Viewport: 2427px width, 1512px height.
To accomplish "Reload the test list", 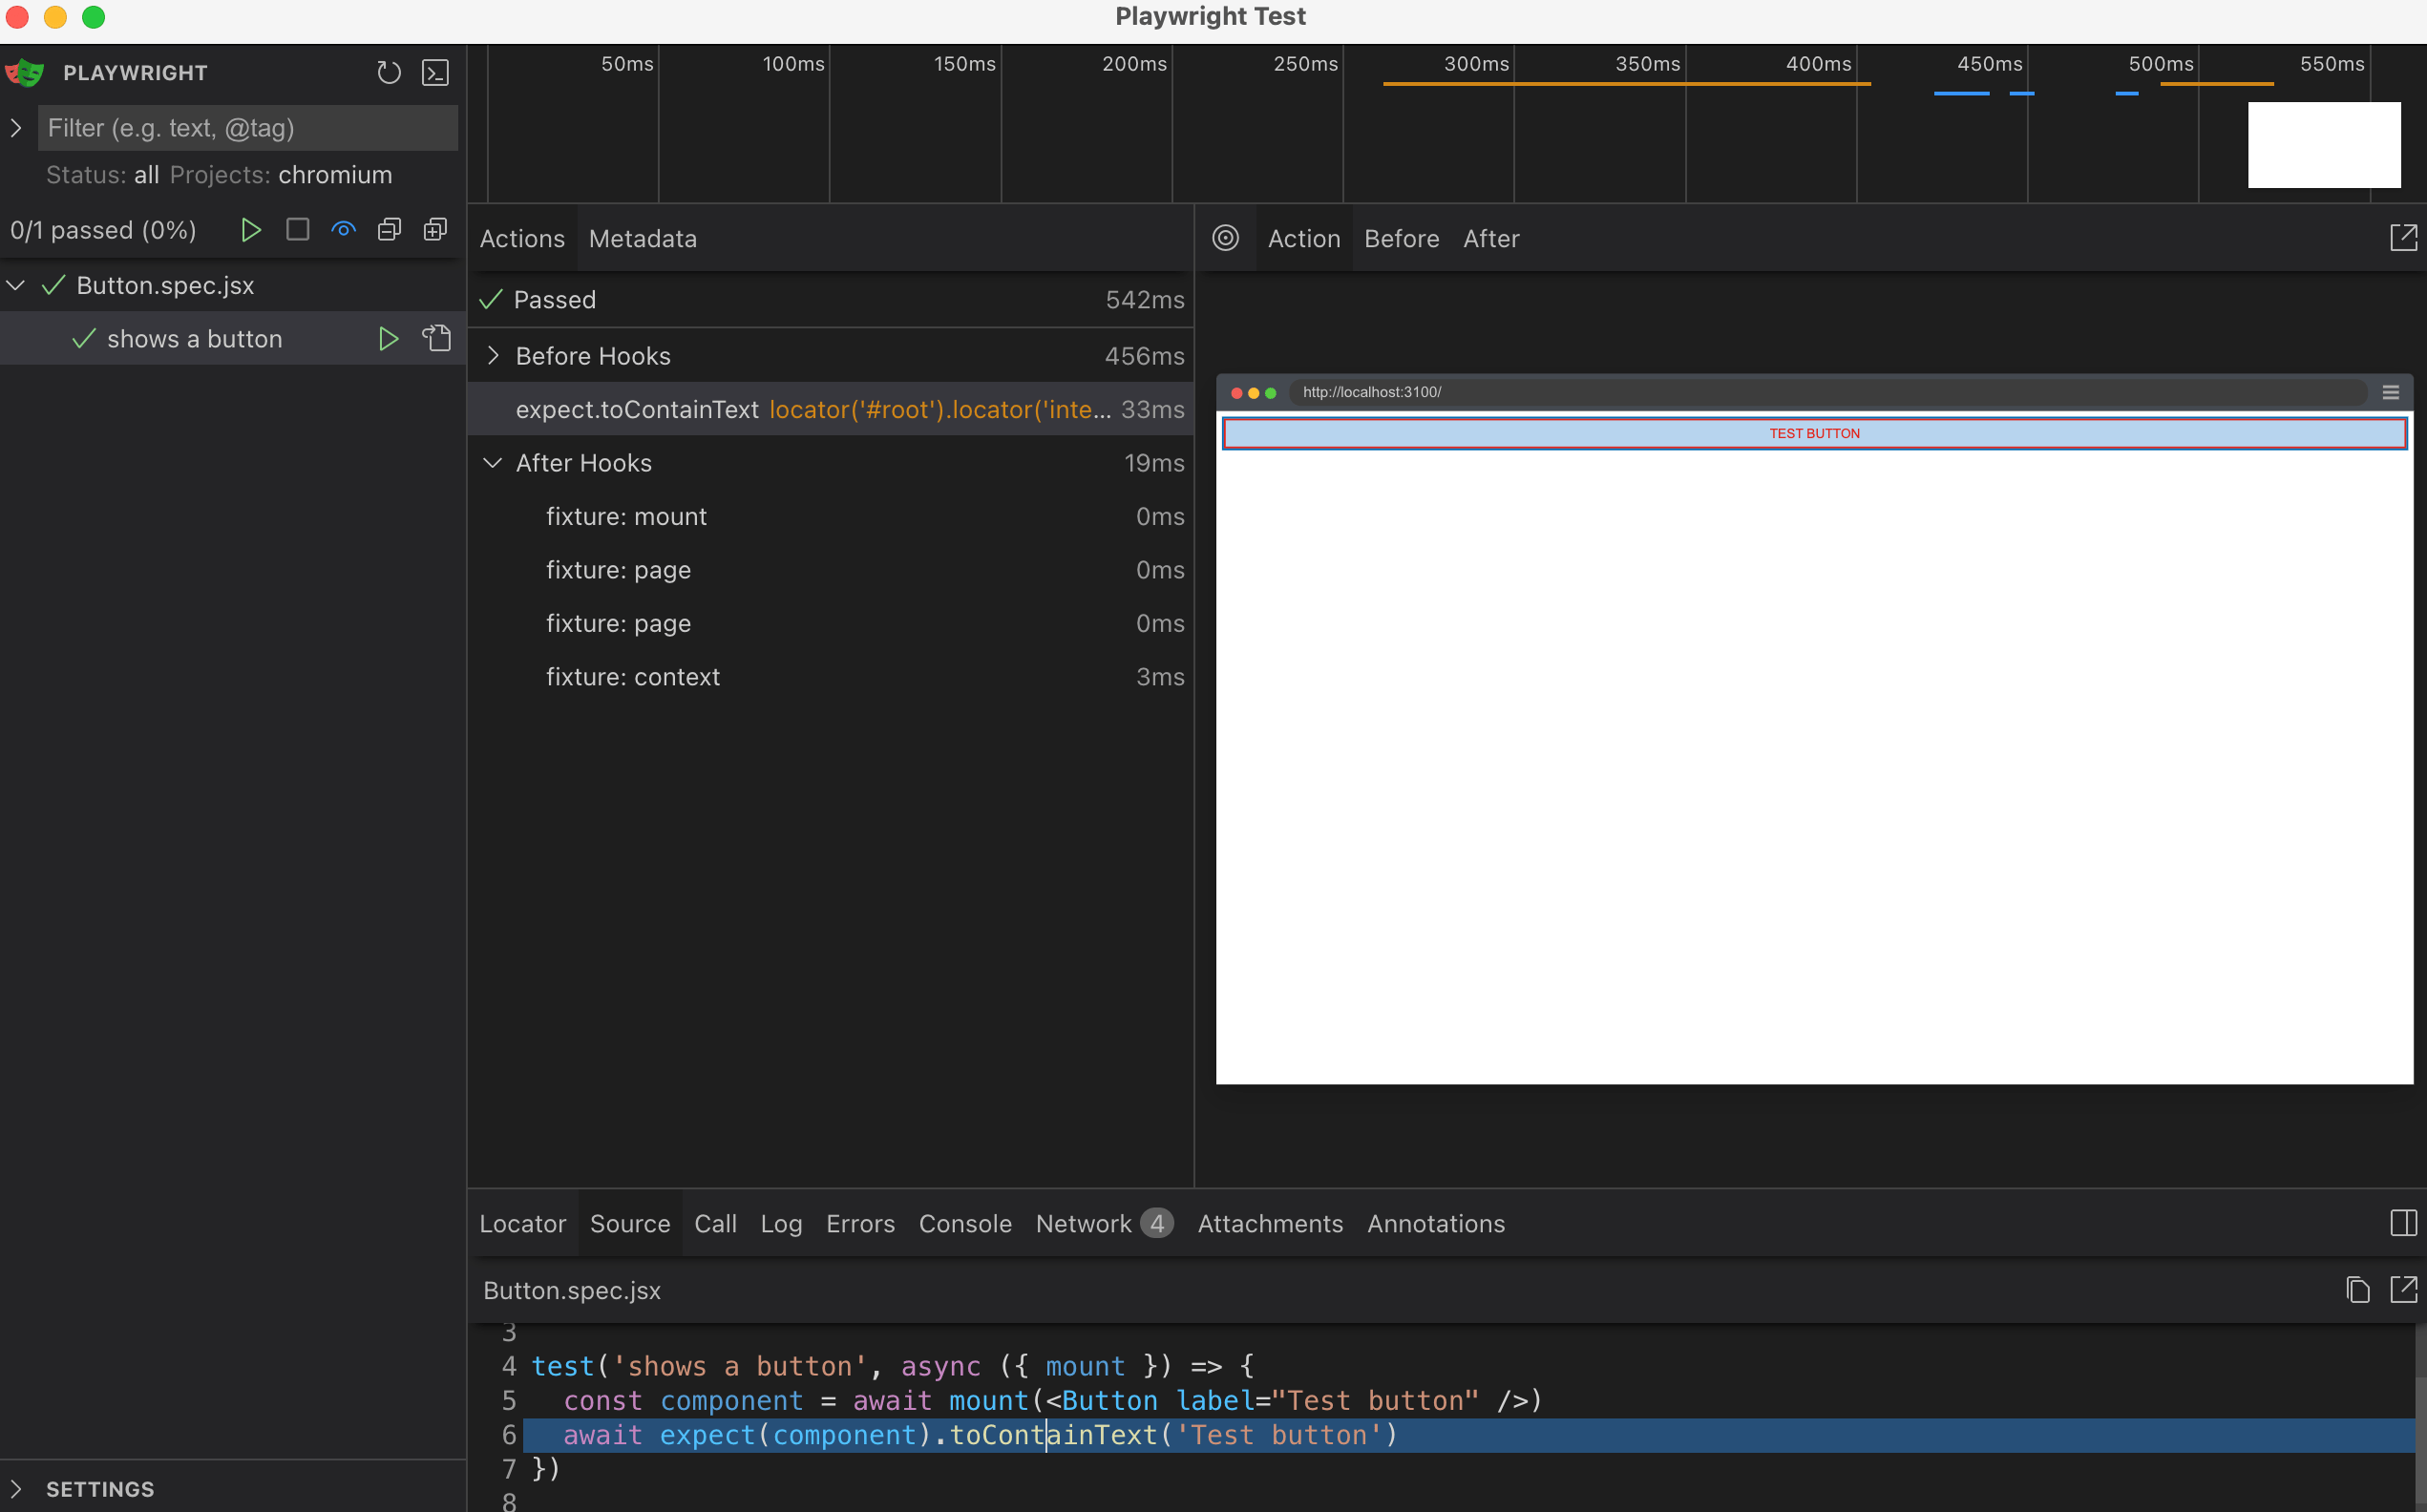I will click(x=388, y=73).
